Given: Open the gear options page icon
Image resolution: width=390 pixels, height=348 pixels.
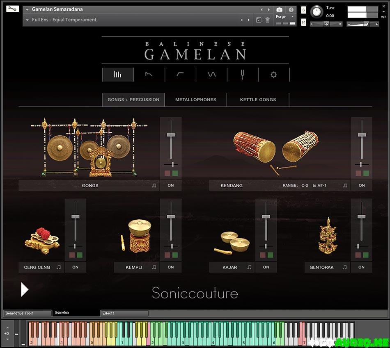Looking at the screenshot, I should point(273,75).
